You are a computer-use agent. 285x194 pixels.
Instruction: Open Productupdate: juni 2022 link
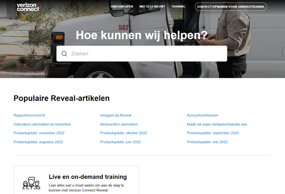point(120,142)
